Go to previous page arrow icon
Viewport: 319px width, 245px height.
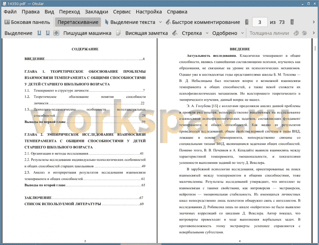(x=247, y=22)
